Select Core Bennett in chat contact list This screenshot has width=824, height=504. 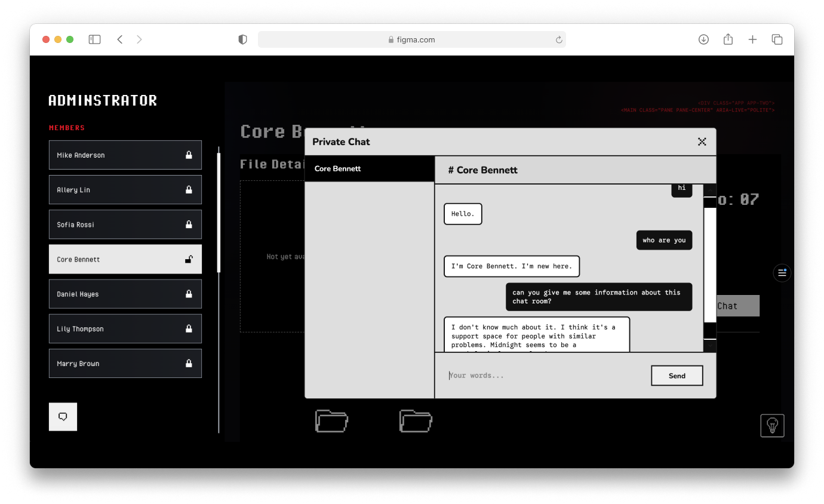coord(370,168)
